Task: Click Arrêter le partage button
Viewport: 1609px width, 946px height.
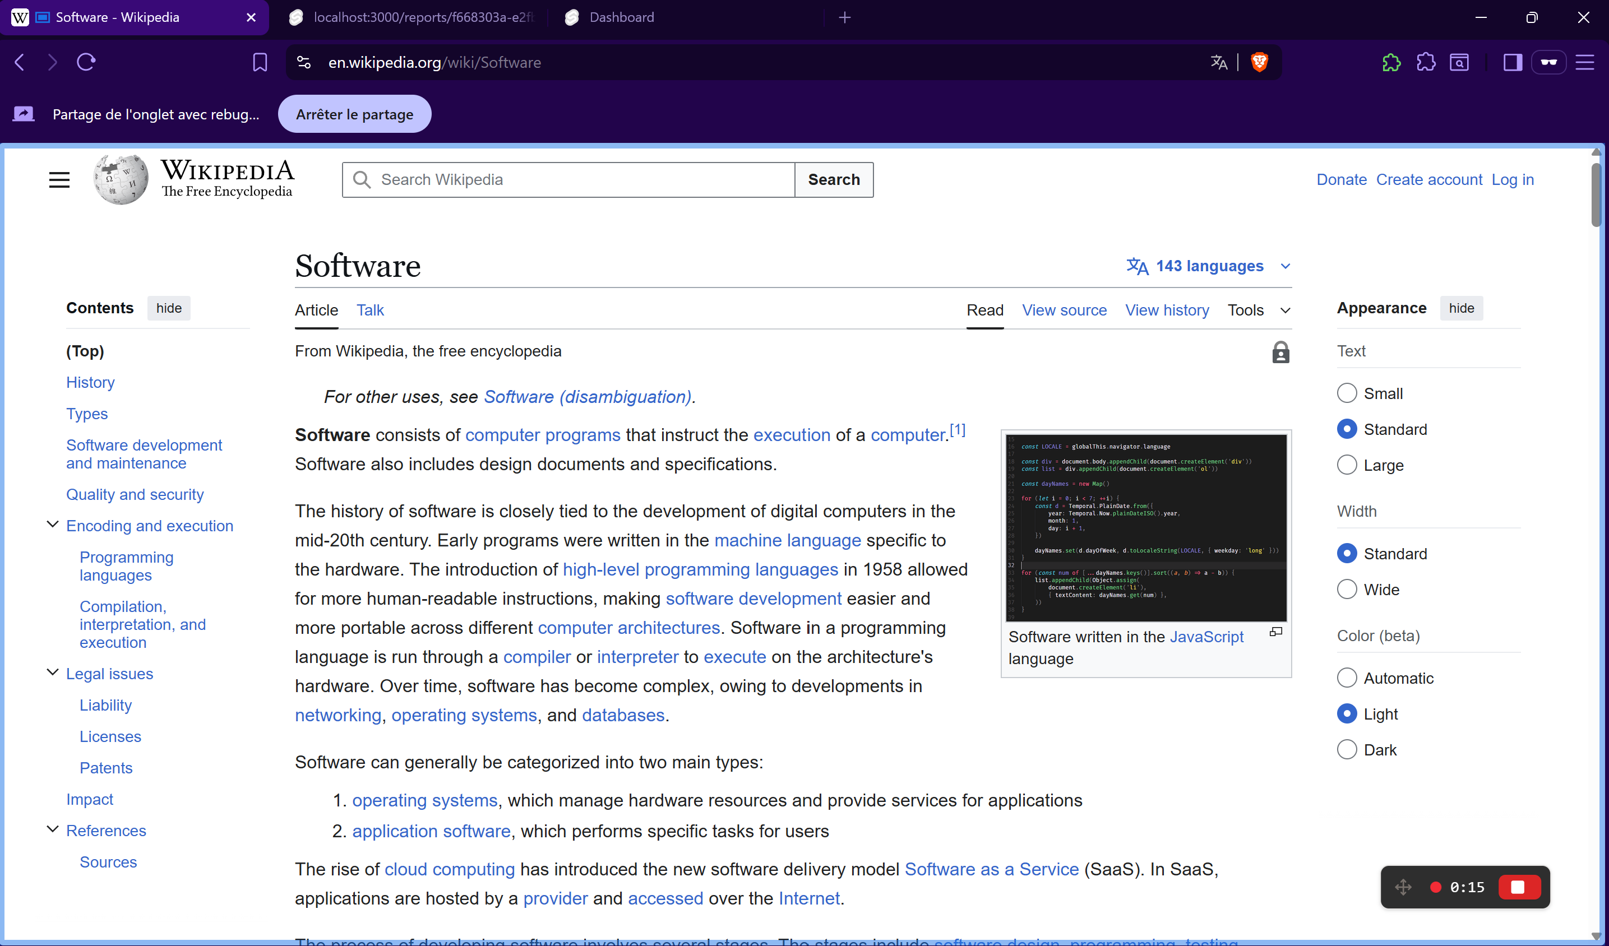Action: [354, 114]
